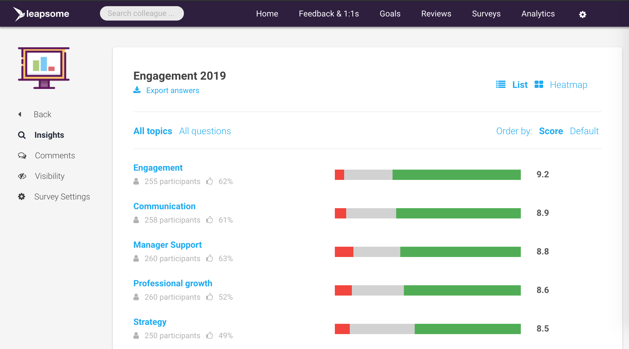Open Analytics in top navigation
Viewport: 629px width, 349px height.
coord(538,14)
